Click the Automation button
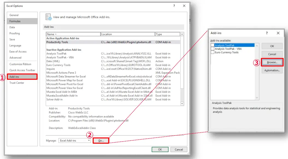The height and width of the screenshot is (159, 288). tap(272, 70)
